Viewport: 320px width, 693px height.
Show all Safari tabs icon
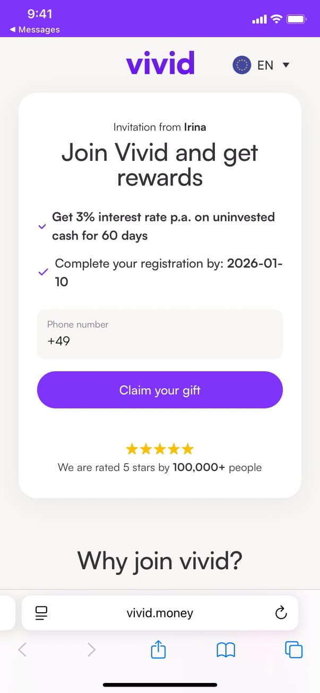pos(294,649)
